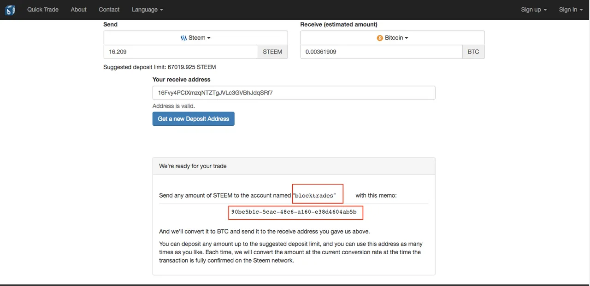Click the STEEM unit label

(x=272, y=52)
